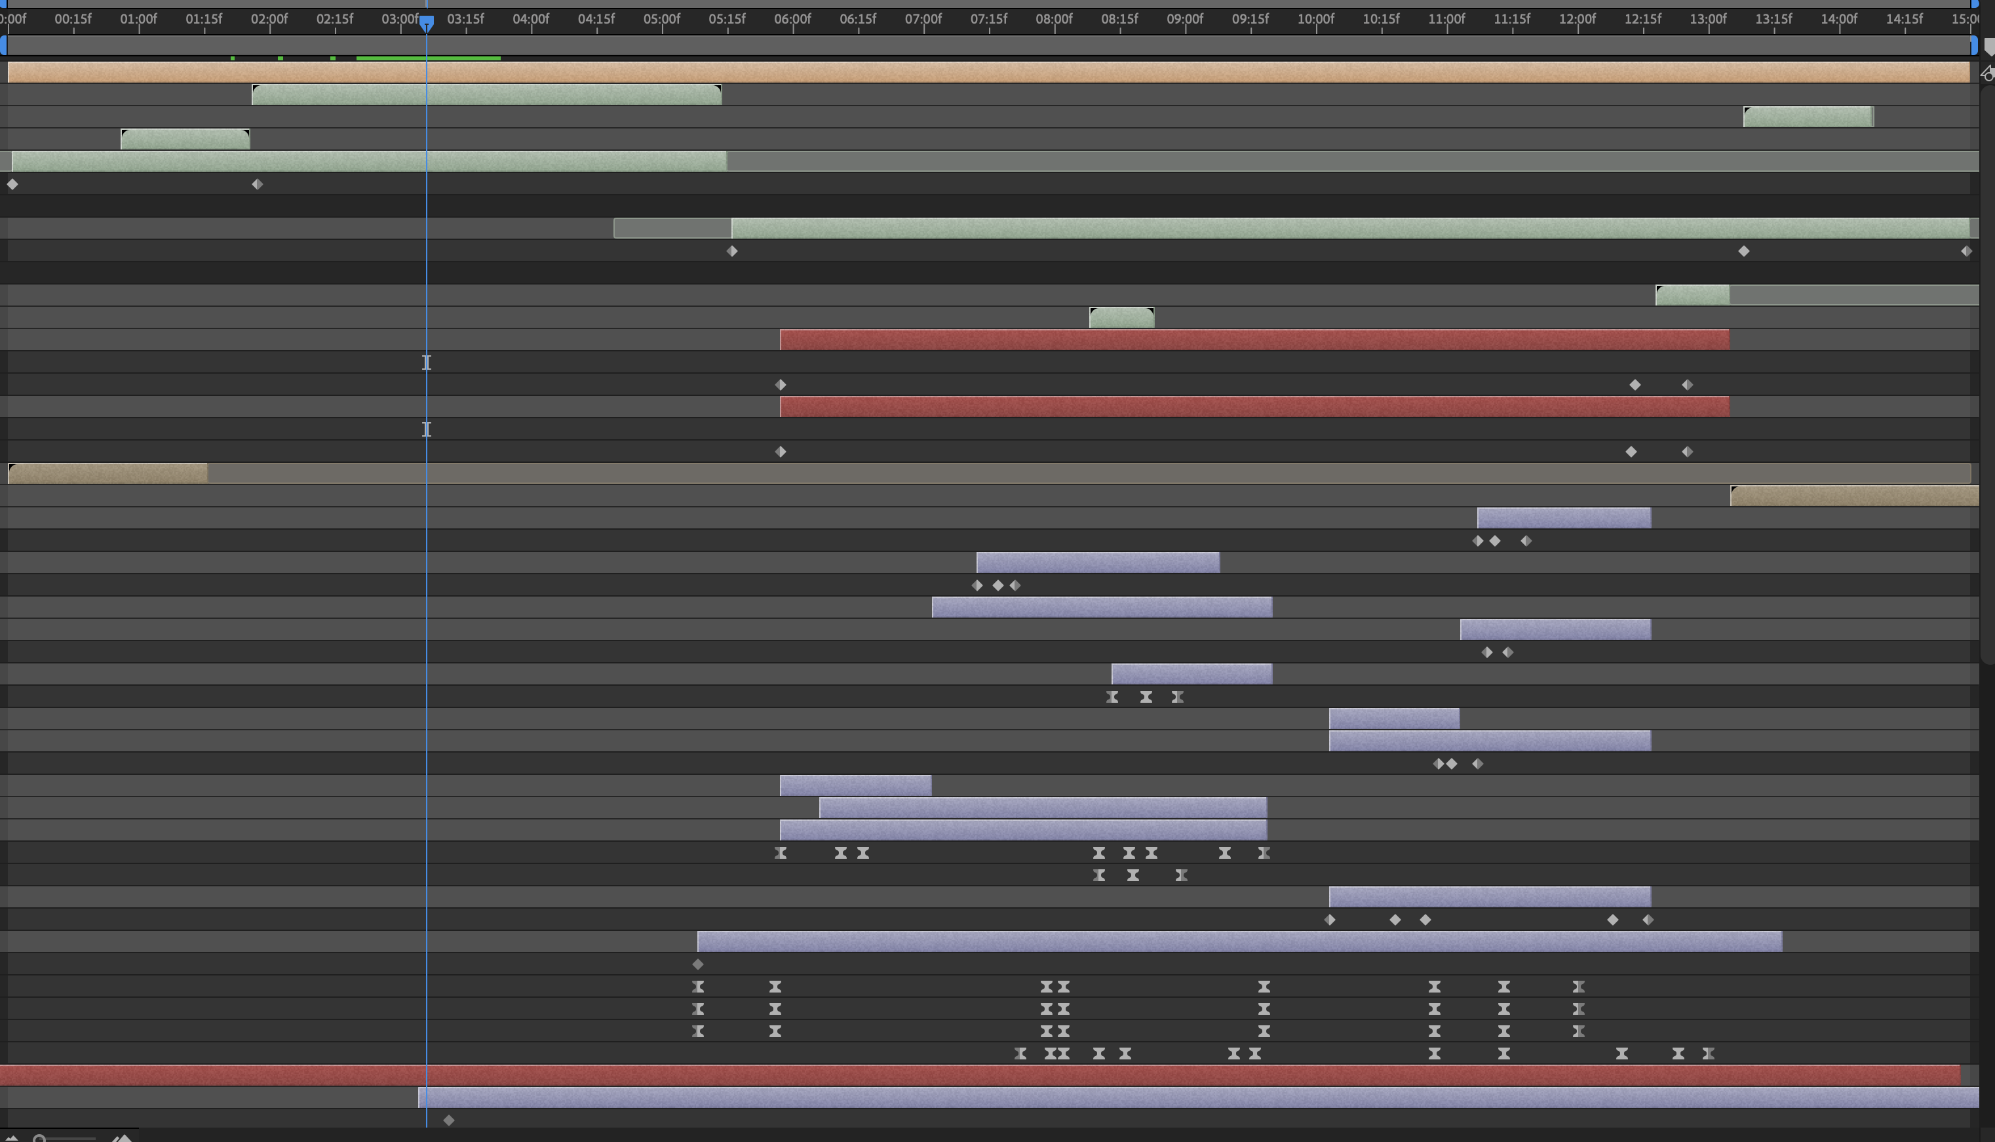Select the full-width red layer bar near bottom

click(x=980, y=1075)
